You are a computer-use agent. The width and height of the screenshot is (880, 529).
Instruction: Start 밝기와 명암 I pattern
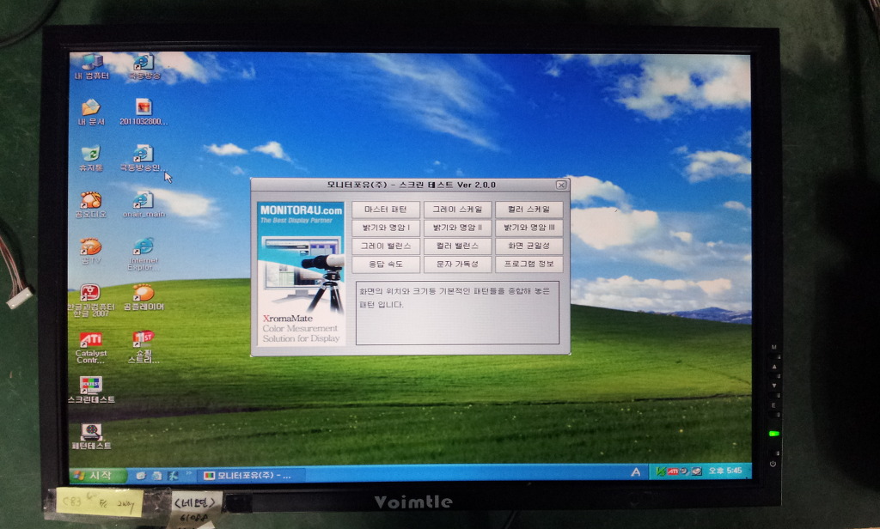pyautogui.click(x=386, y=228)
